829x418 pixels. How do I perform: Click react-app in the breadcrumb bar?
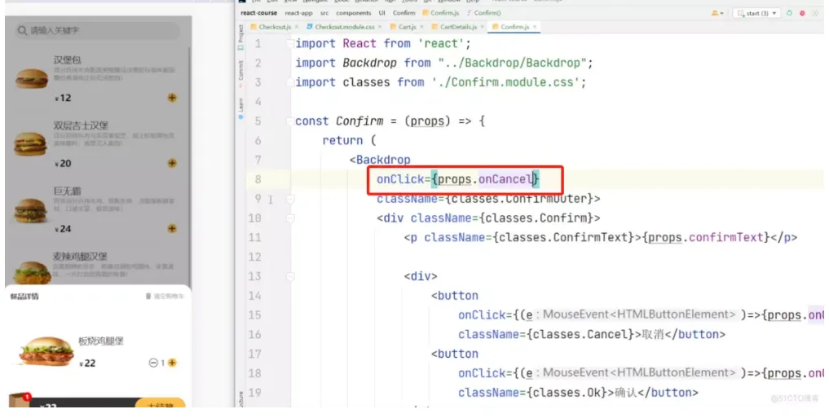click(x=298, y=13)
